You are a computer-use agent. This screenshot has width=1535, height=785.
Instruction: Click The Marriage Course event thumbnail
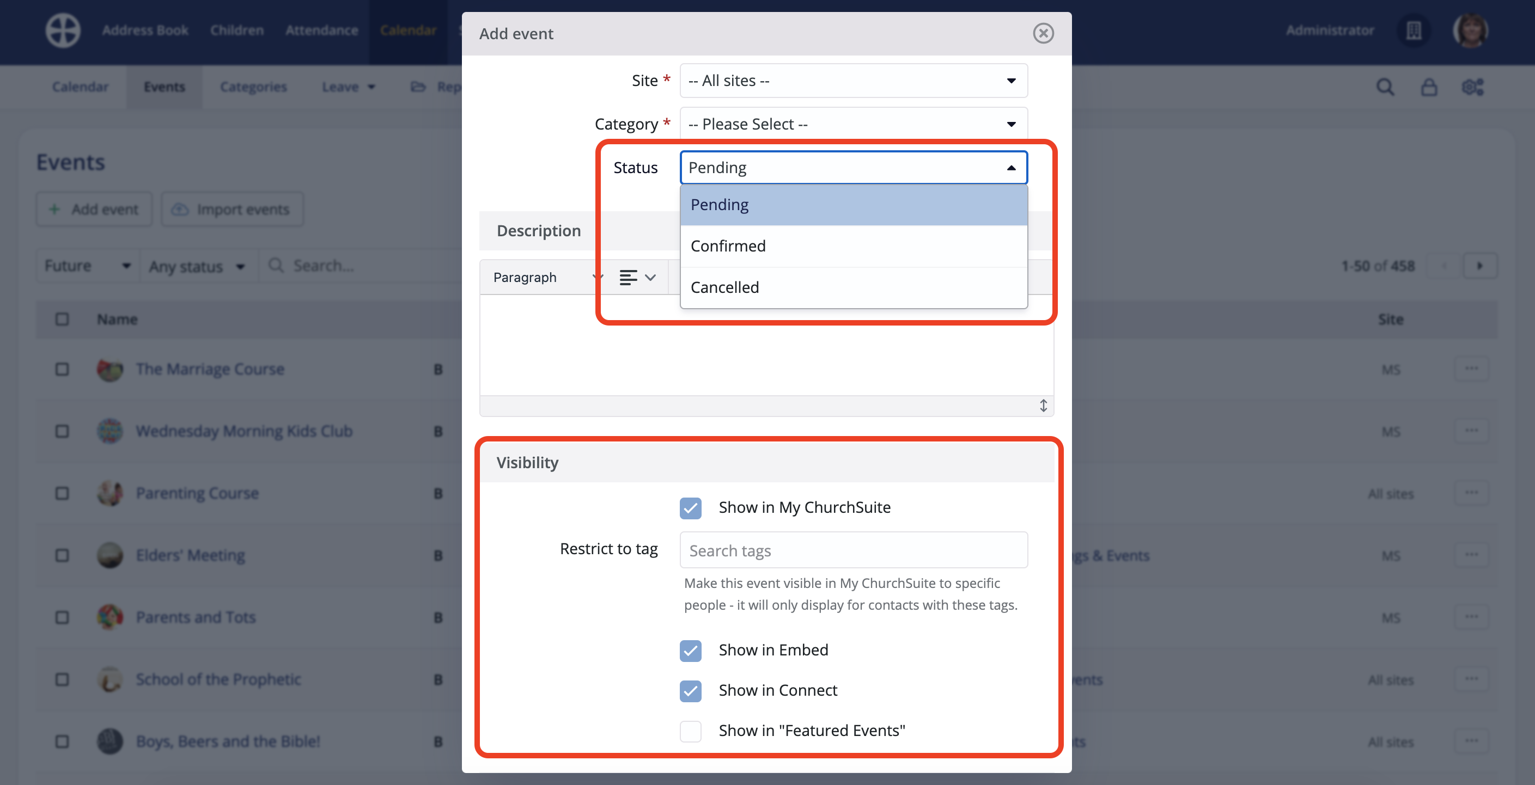(x=109, y=369)
